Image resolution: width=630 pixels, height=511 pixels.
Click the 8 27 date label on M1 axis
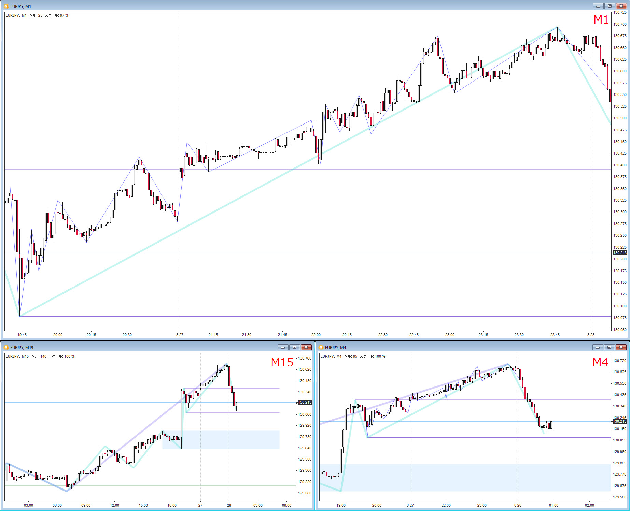(180, 335)
